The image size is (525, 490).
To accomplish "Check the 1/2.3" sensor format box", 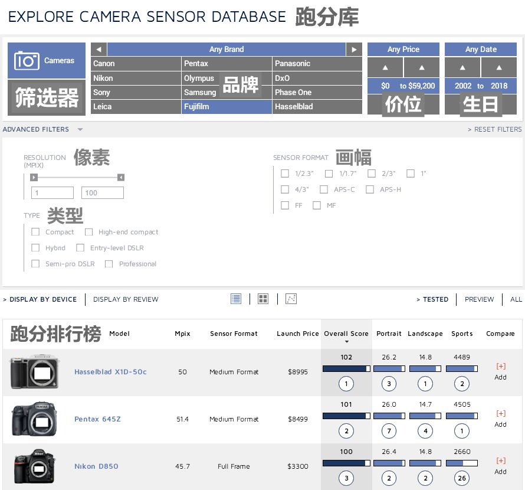I will click(285, 174).
